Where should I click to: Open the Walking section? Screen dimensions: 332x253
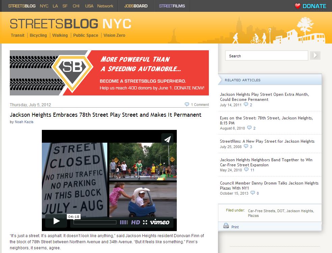point(60,35)
